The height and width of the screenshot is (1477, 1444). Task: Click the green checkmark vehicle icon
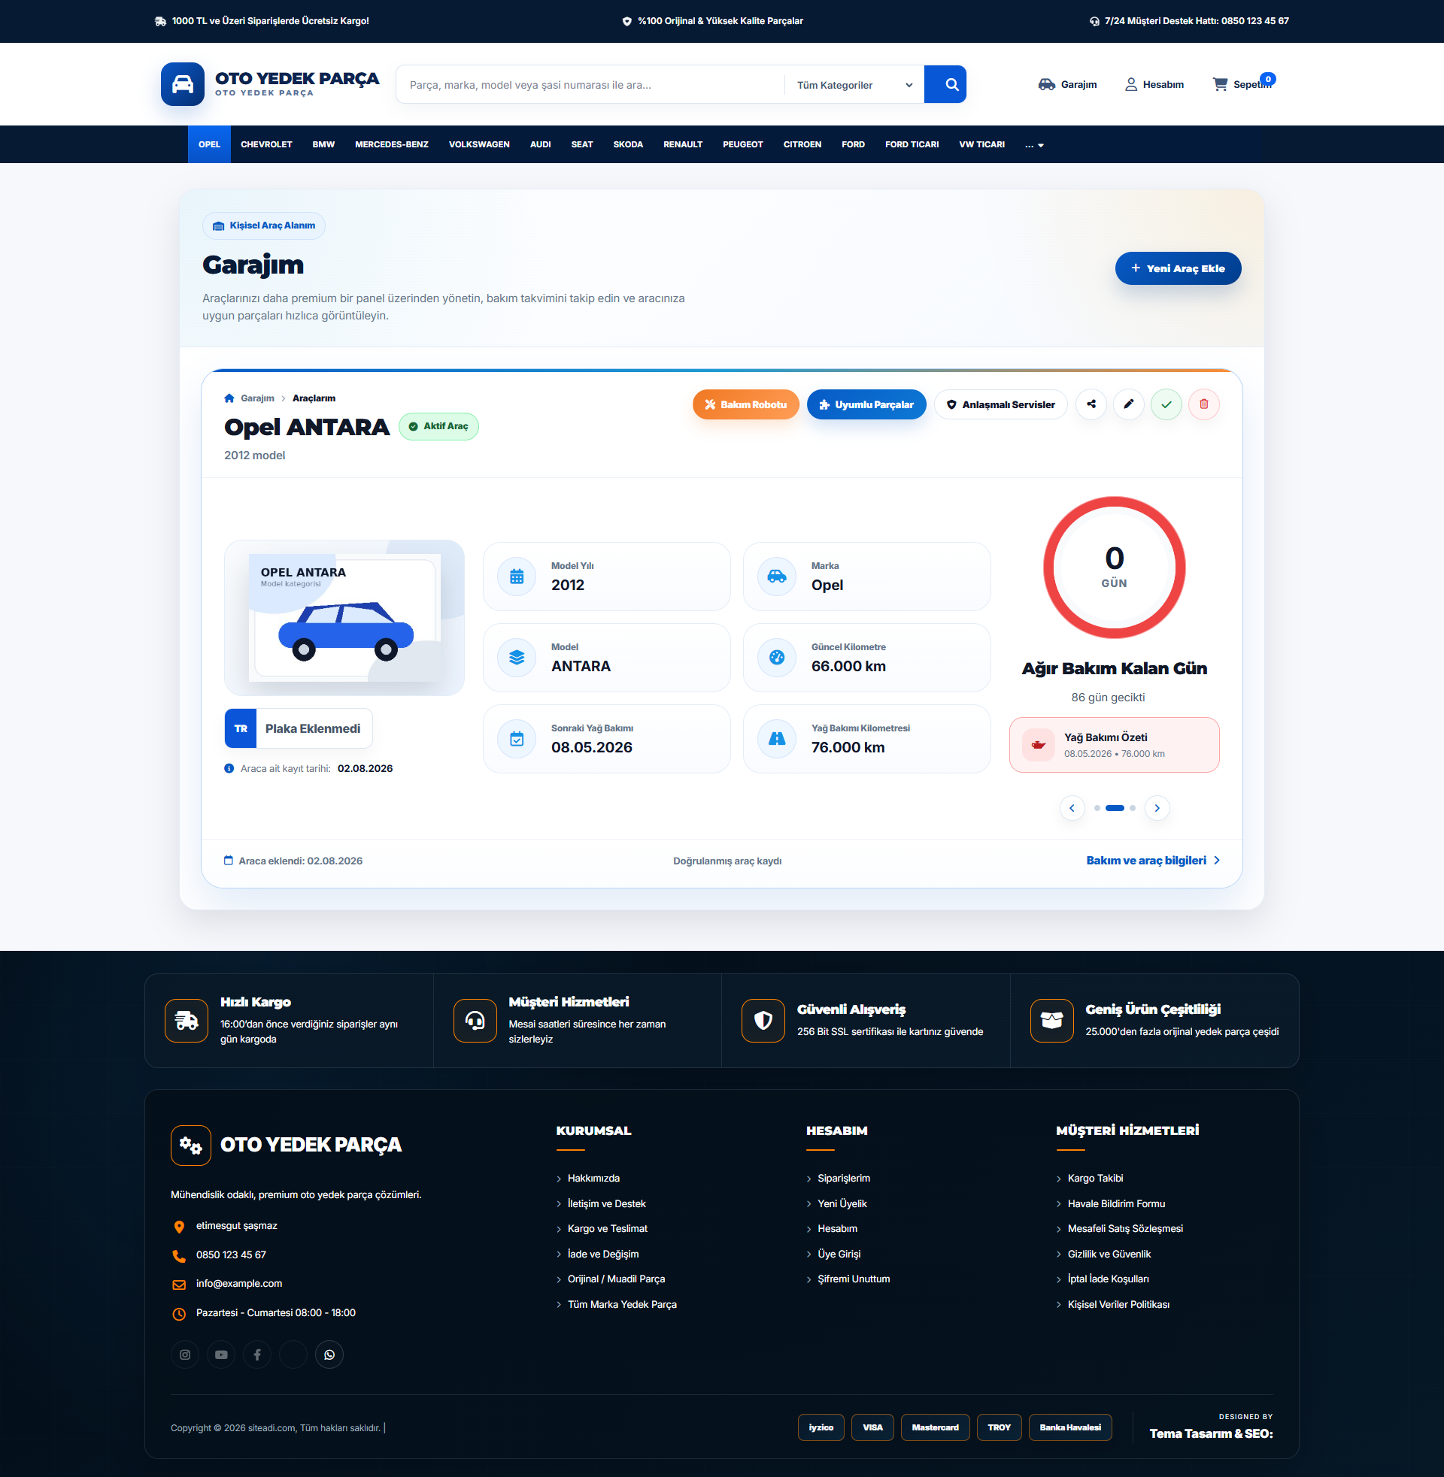pos(1166,404)
